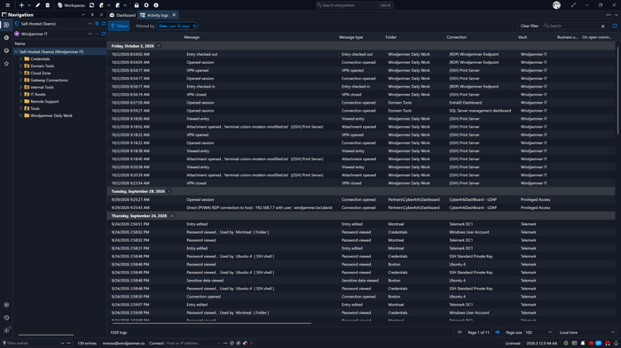Open the history clock icon in left sidebar
The height and width of the screenshot is (348, 621).
[x=6, y=318]
